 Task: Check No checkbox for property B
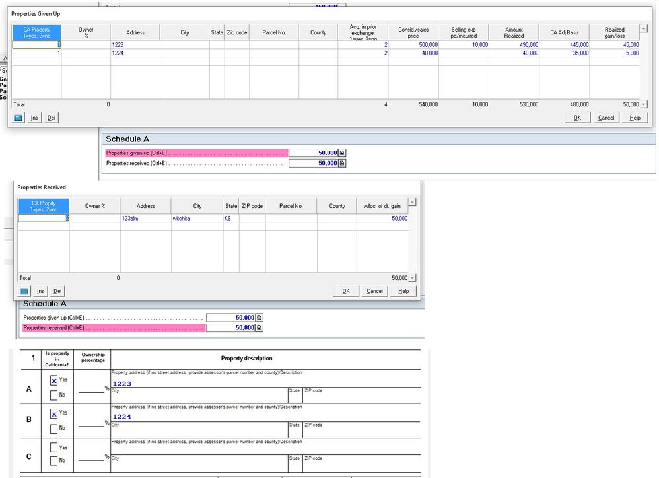click(x=54, y=428)
